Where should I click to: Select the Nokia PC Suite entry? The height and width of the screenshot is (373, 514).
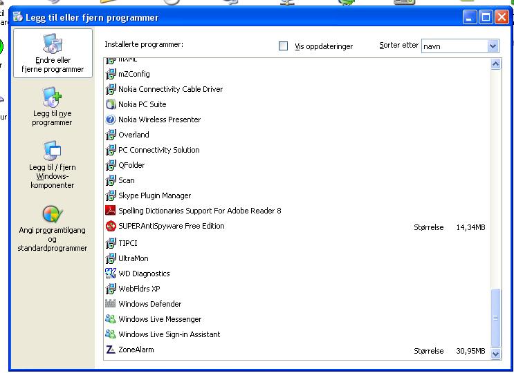[x=297, y=104]
